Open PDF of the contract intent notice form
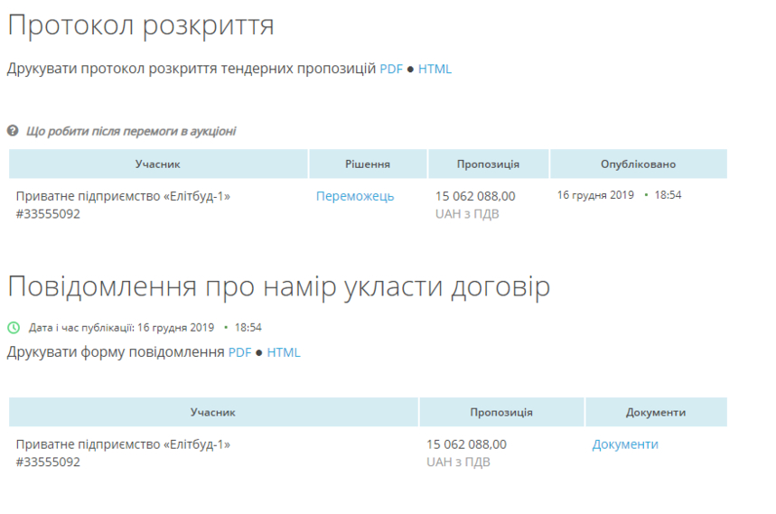 coord(239,352)
